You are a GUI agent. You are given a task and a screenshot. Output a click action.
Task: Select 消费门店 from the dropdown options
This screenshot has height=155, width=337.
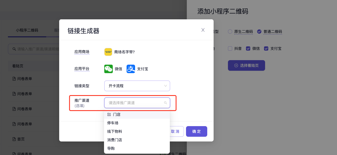pos(115,140)
